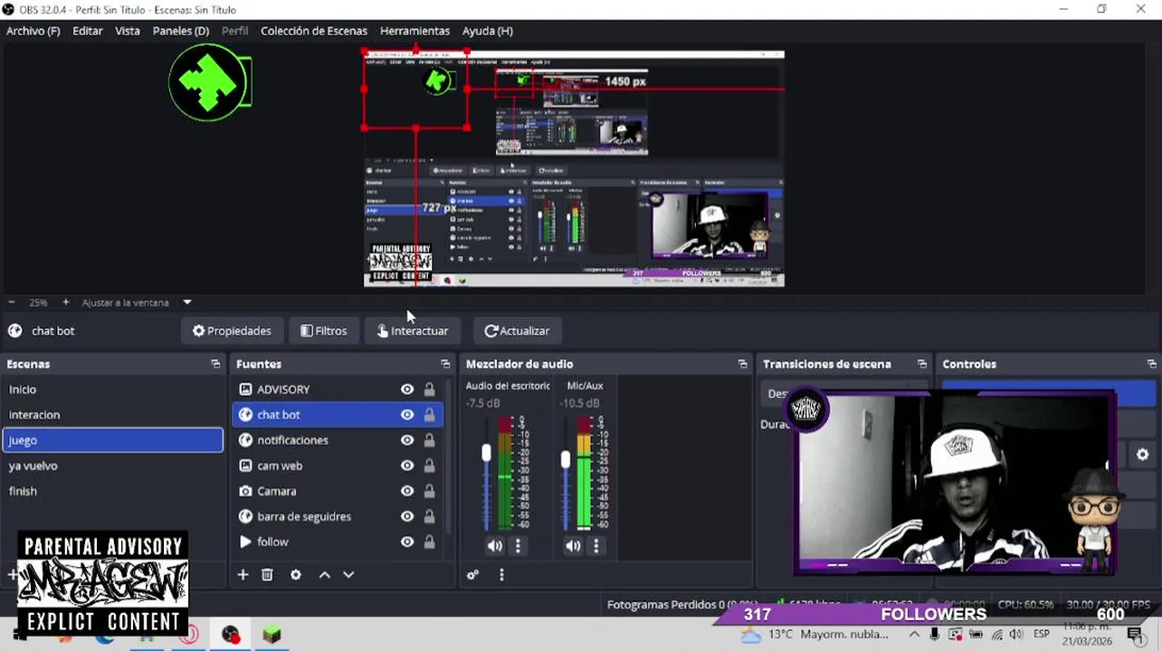1162x651 pixels.
Task: Toggle visibility of notificaciones source
Action: click(407, 439)
